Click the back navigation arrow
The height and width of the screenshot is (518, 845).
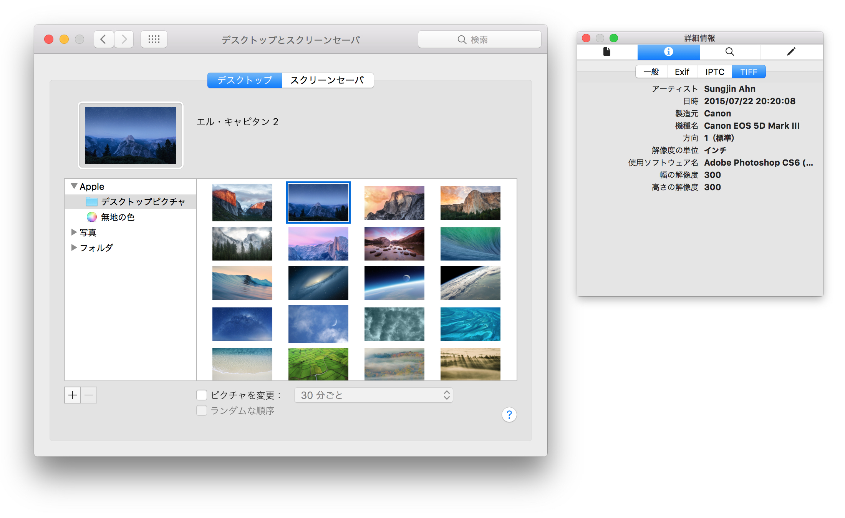103,39
